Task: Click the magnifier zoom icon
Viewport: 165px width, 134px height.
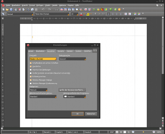Action: [77, 9]
